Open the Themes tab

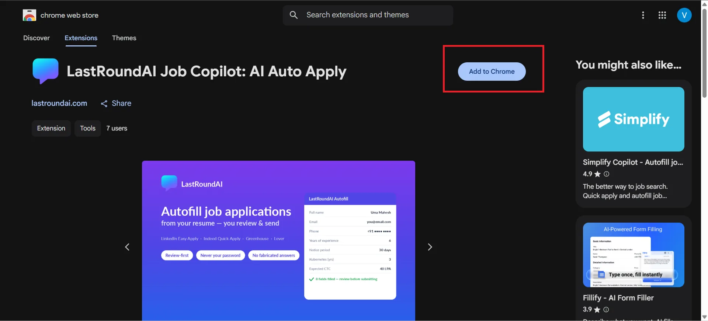pyautogui.click(x=124, y=38)
